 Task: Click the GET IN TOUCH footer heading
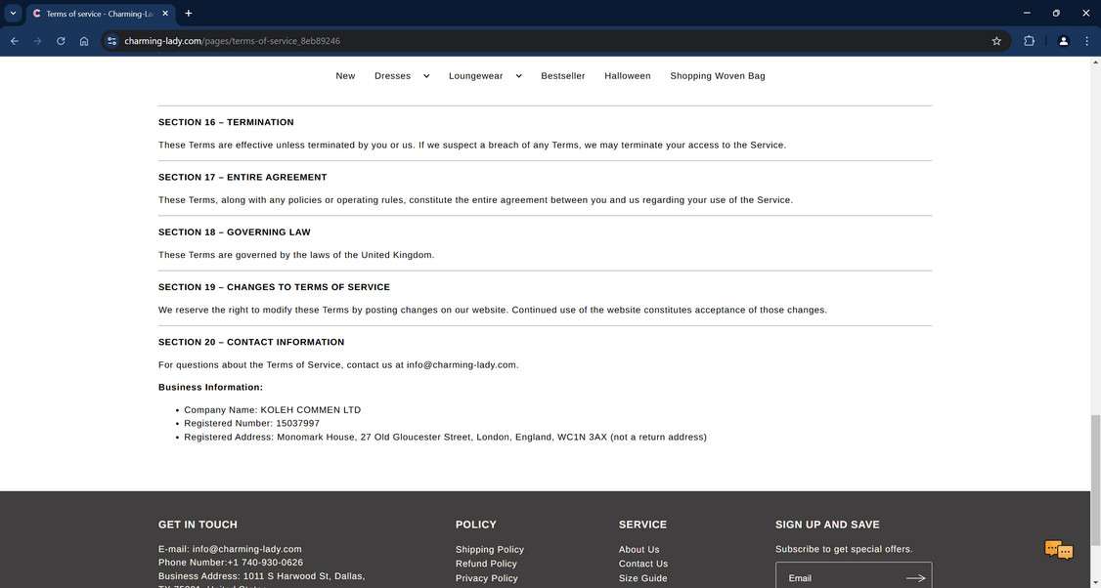click(x=198, y=525)
